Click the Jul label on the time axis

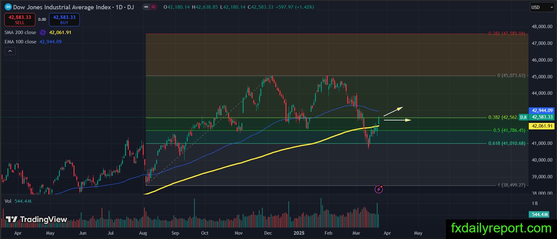[x=110, y=233]
